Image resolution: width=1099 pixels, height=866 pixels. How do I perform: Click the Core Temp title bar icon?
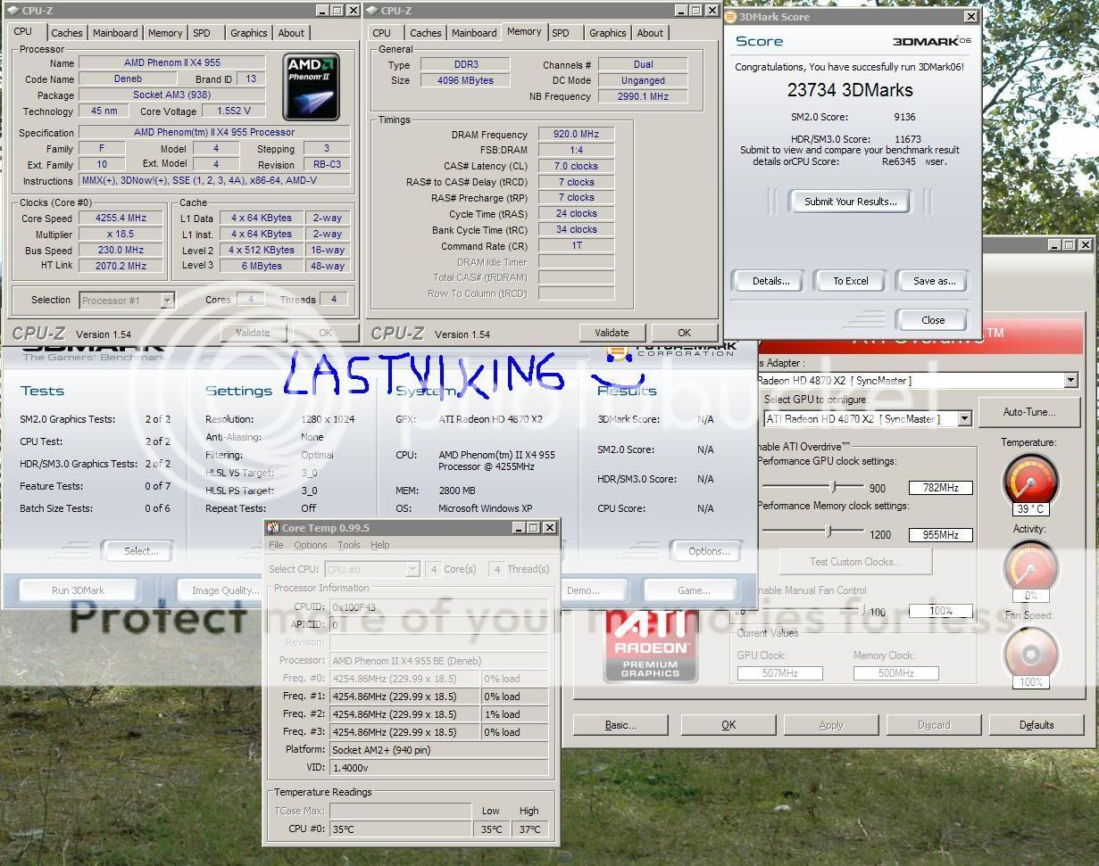pyautogui.click(x=274, y=528)
